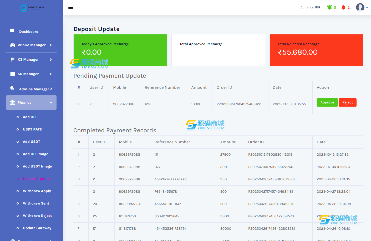The image size is (371, 241).
Task: Open the green notification bell
Action: click(329, 7)
